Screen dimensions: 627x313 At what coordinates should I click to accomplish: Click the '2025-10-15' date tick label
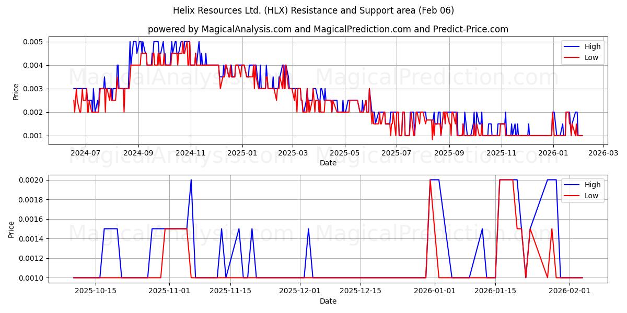[x=96, y=292]
